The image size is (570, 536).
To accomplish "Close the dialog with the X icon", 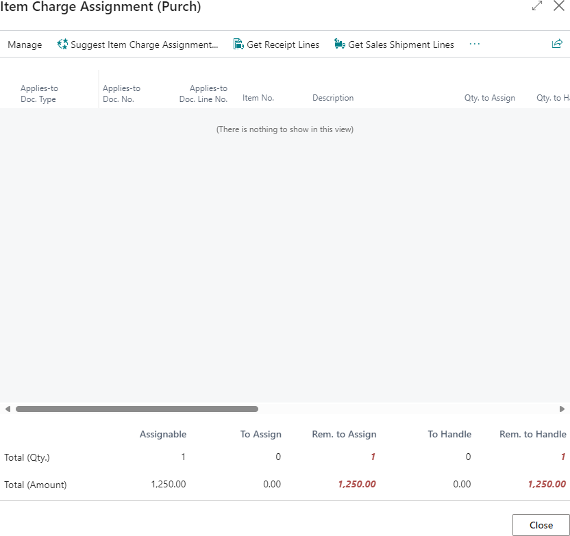I will [x=558, y=6].
